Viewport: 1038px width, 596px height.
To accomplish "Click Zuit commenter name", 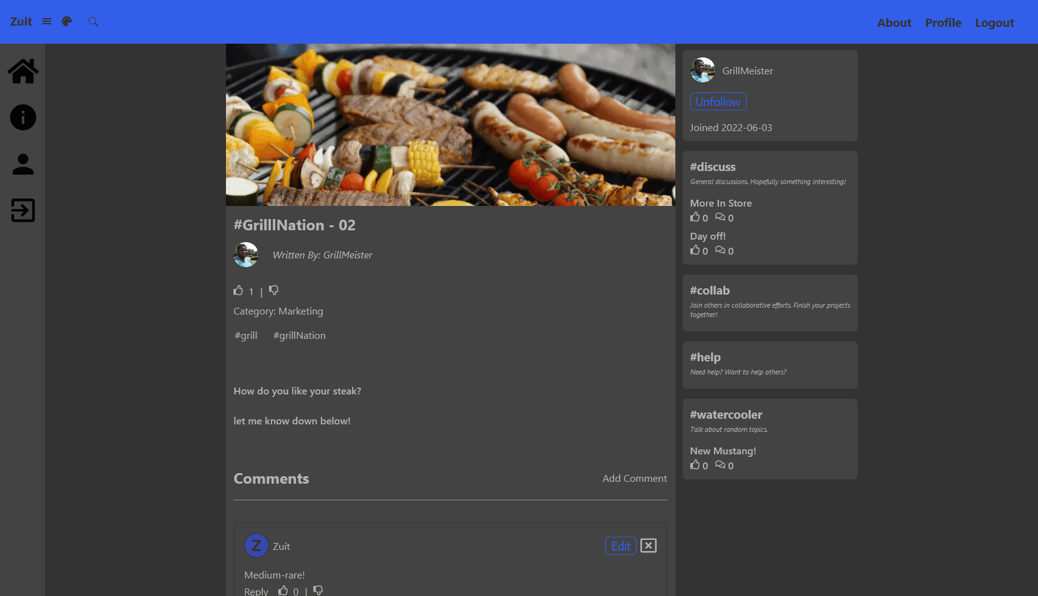I will (x=282, y=546).
